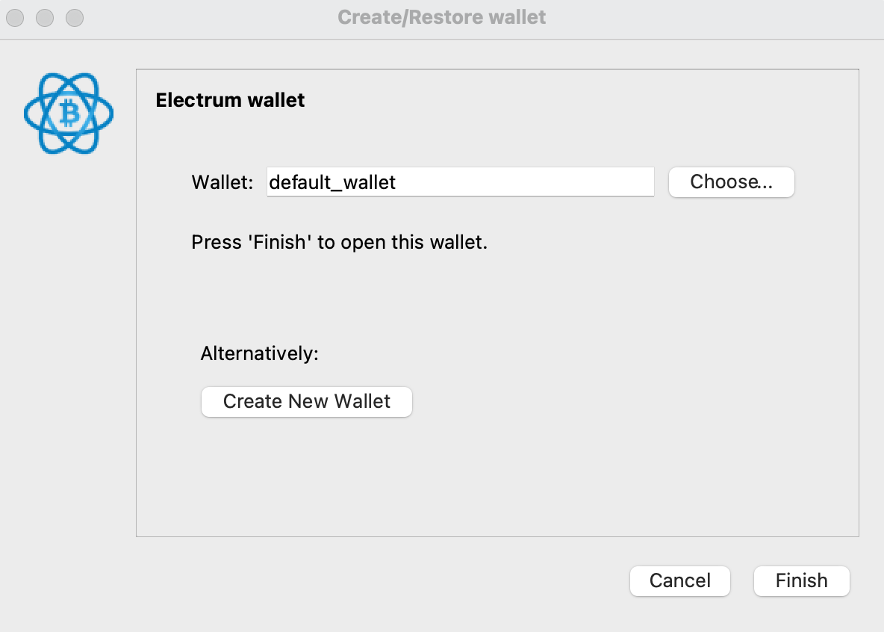Cancel the wallet dialog
884x632 pixels.
pos(679,581)
